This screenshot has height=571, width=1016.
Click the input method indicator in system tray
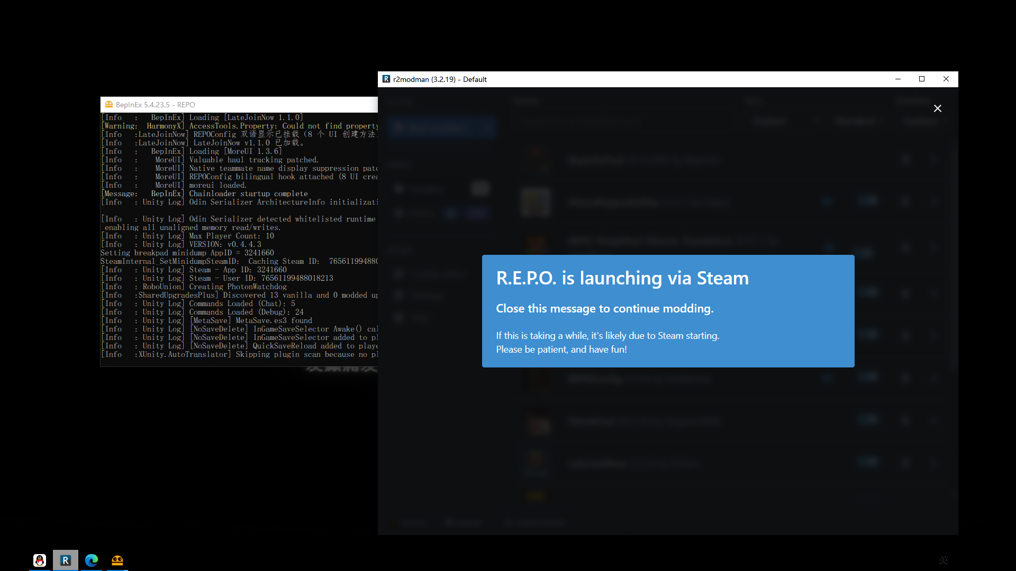944,560
